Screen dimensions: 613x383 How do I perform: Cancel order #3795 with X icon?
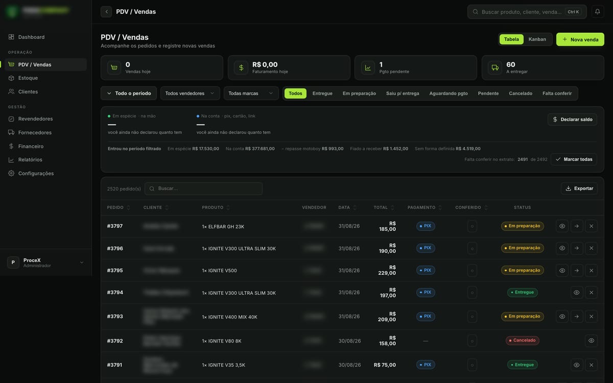591,271
